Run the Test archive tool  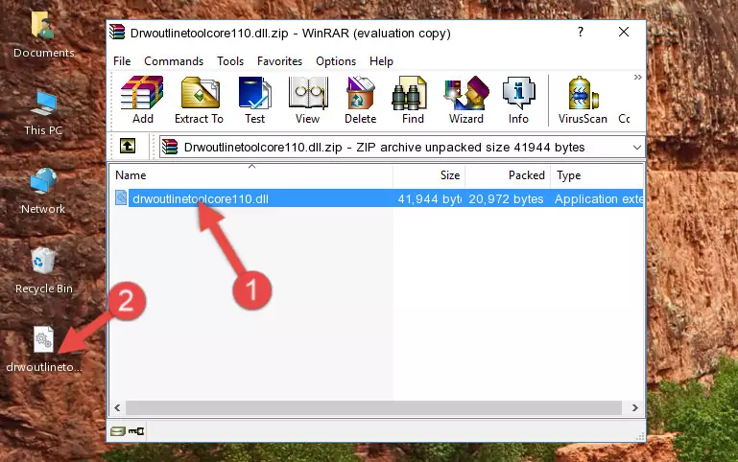[254, 100]
